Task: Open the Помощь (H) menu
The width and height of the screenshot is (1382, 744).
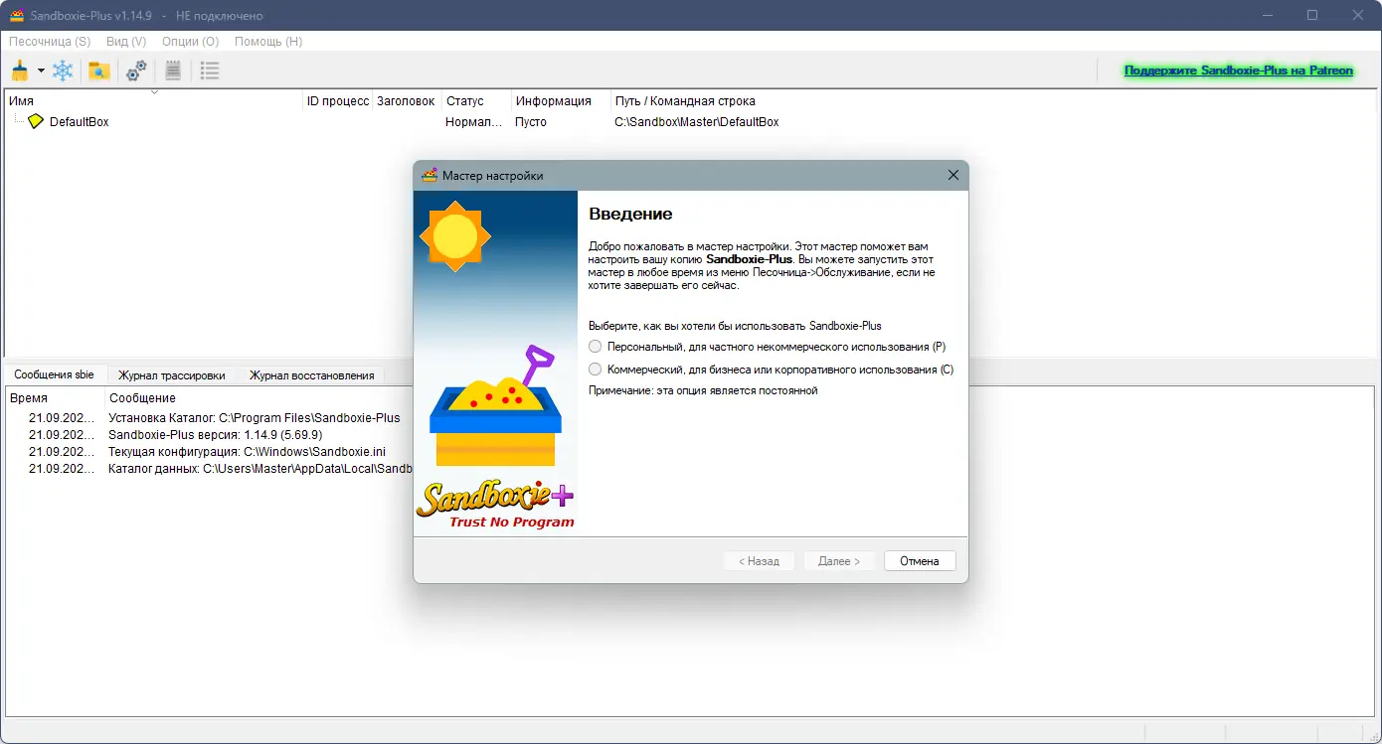Action: pos(268,42)
